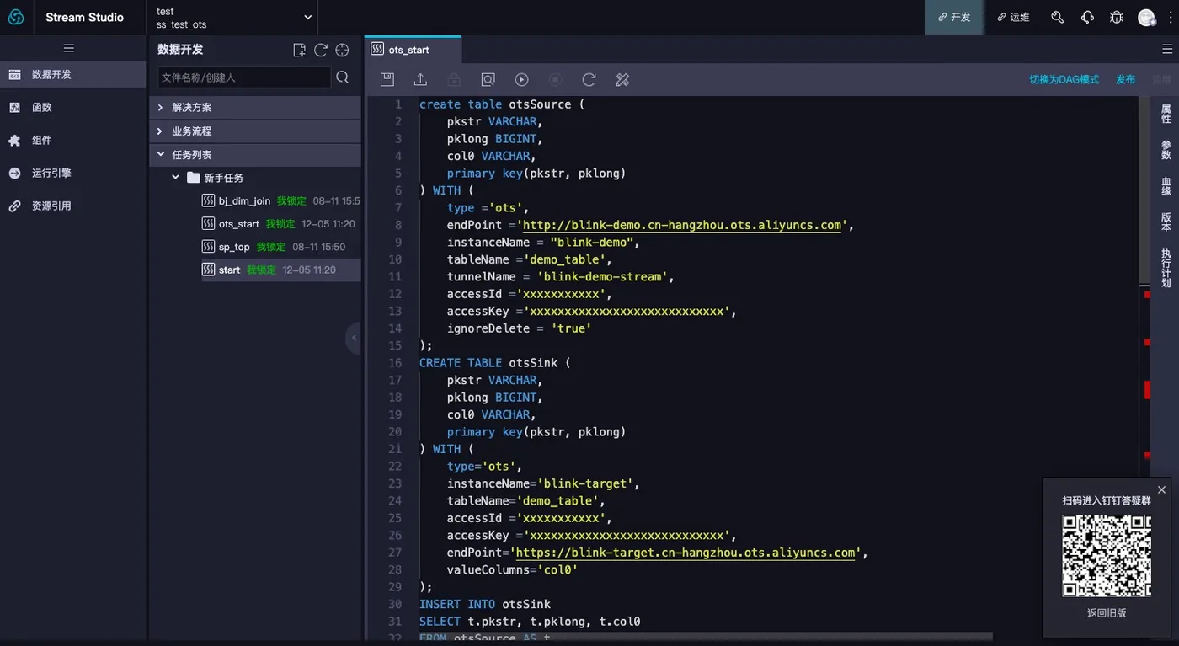The image size is (1179, 646).
Task: Click the upload/submit icon in editor toolbar
Action: click(x=420, y=79)
